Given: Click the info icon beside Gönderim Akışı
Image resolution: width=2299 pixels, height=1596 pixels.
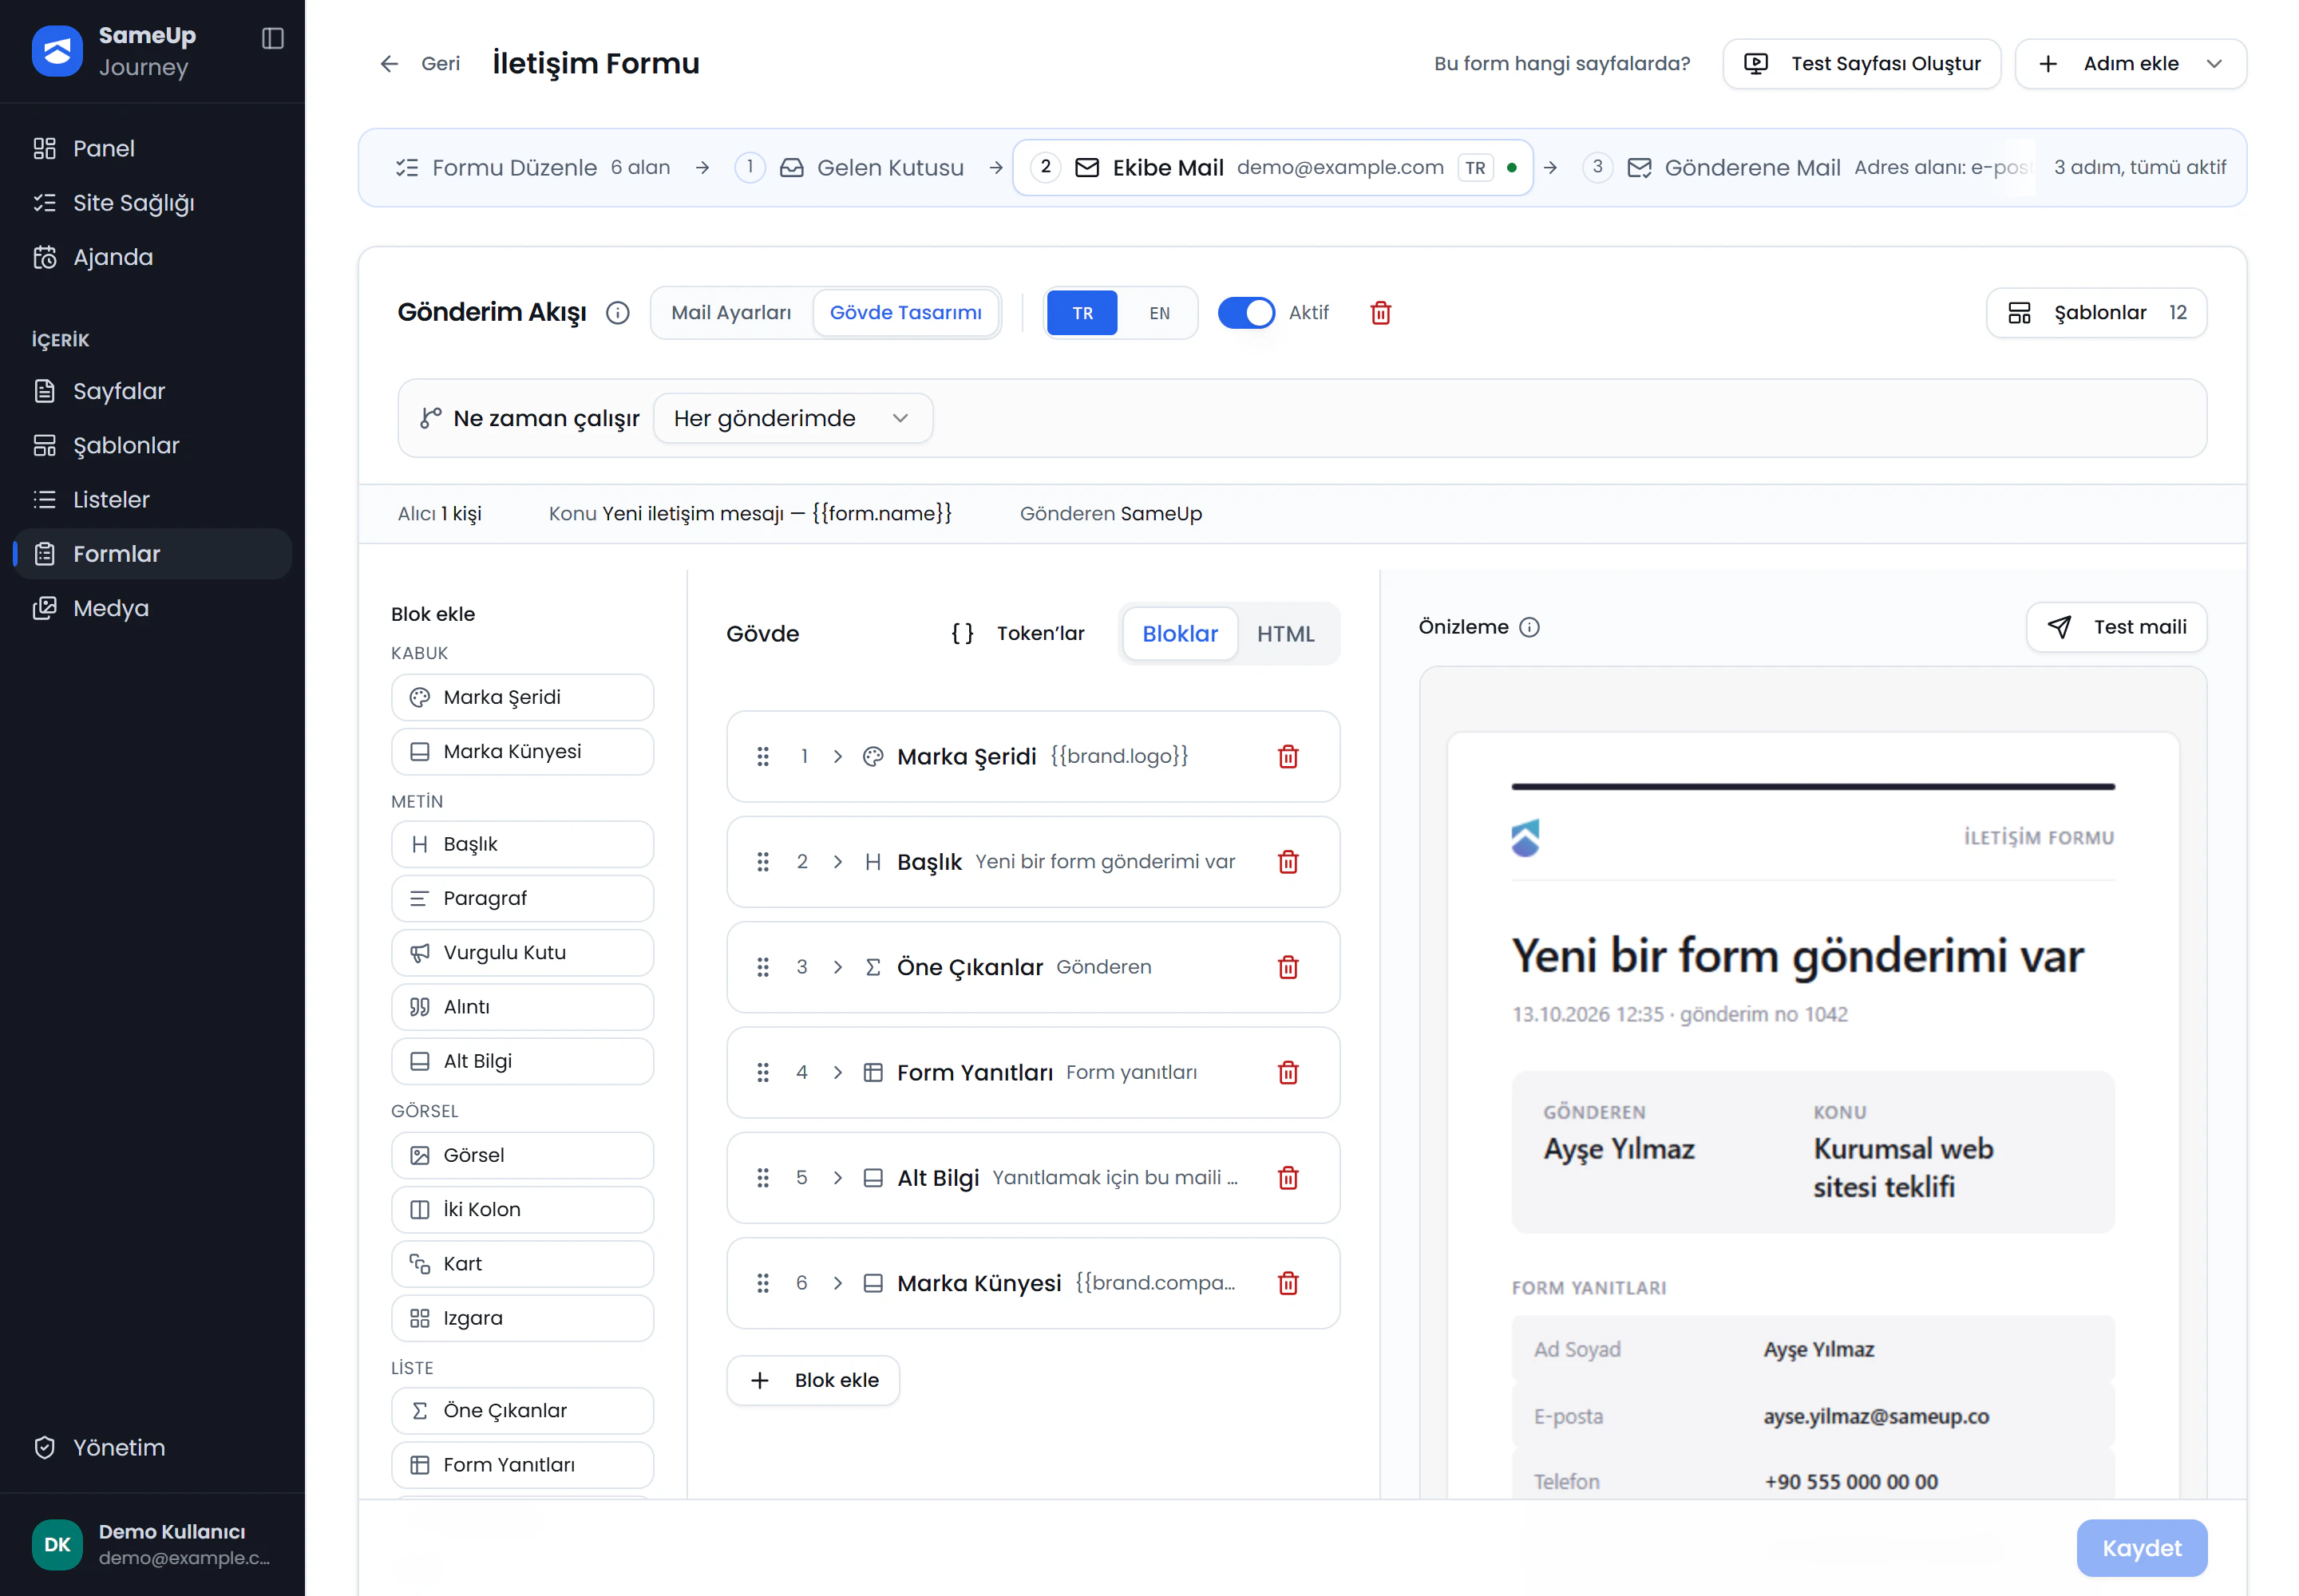Looking at the screenshot, I should point(619,313).
